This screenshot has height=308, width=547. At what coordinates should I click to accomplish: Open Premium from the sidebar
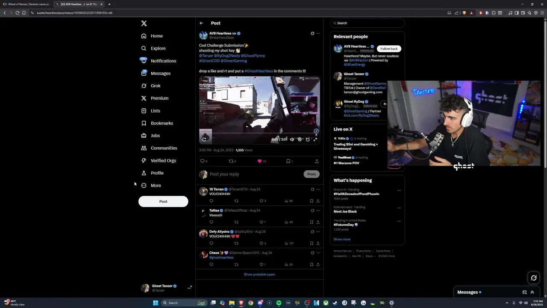pyautogui.click(x=154, y=98)
